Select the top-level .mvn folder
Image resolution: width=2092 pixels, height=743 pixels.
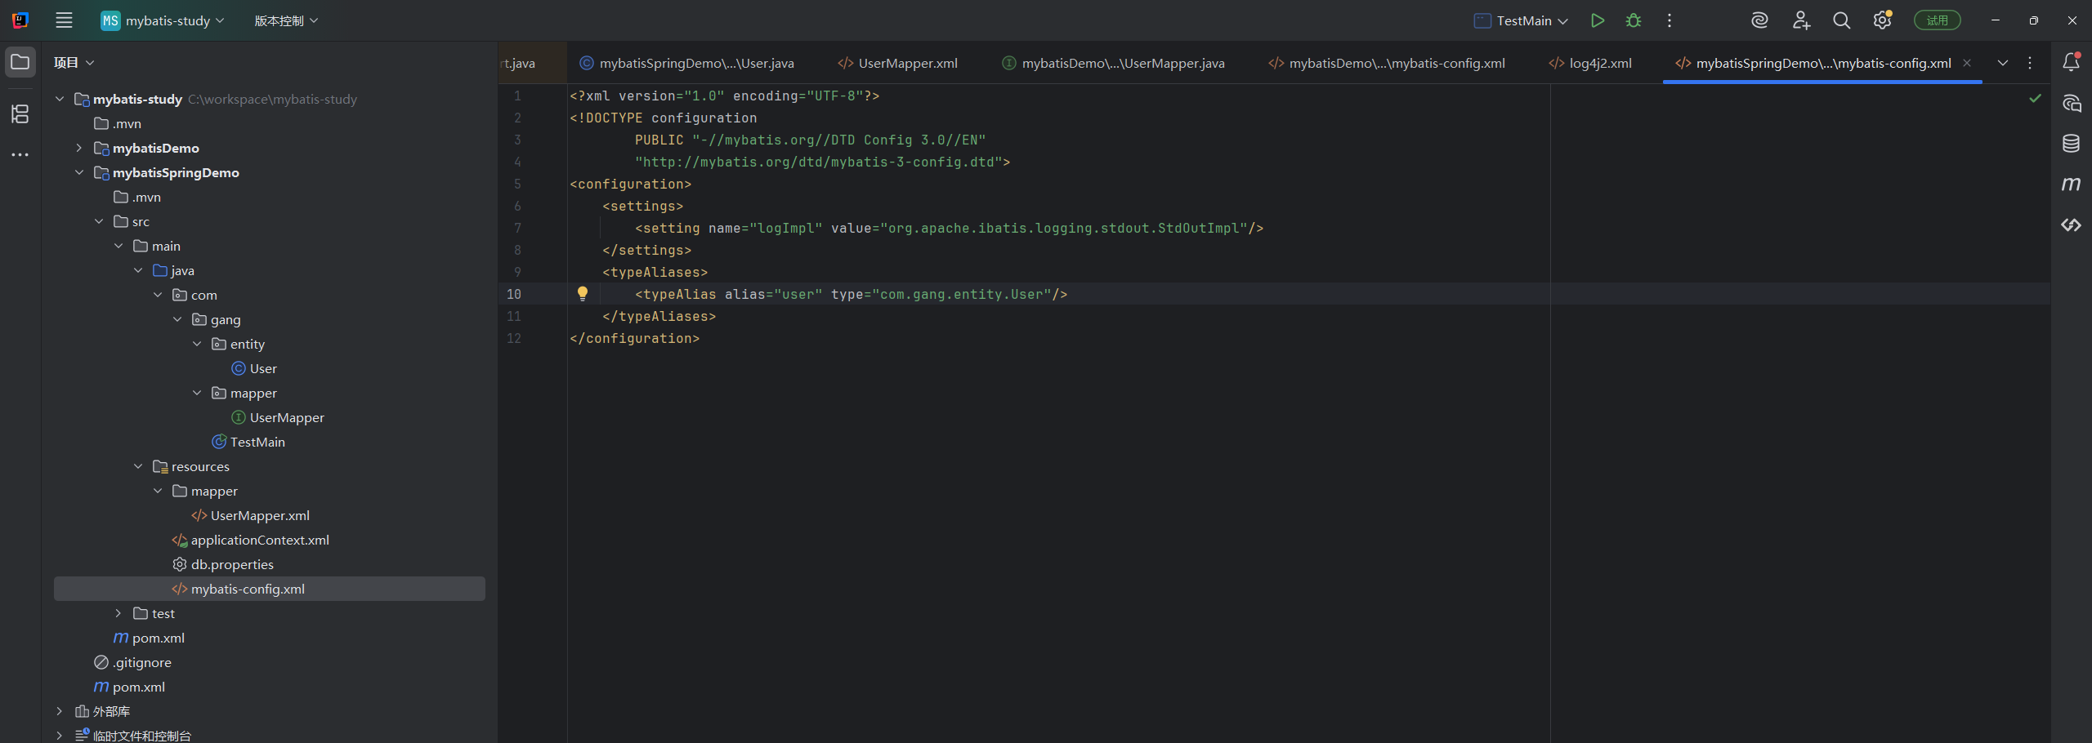pos(127,123)
